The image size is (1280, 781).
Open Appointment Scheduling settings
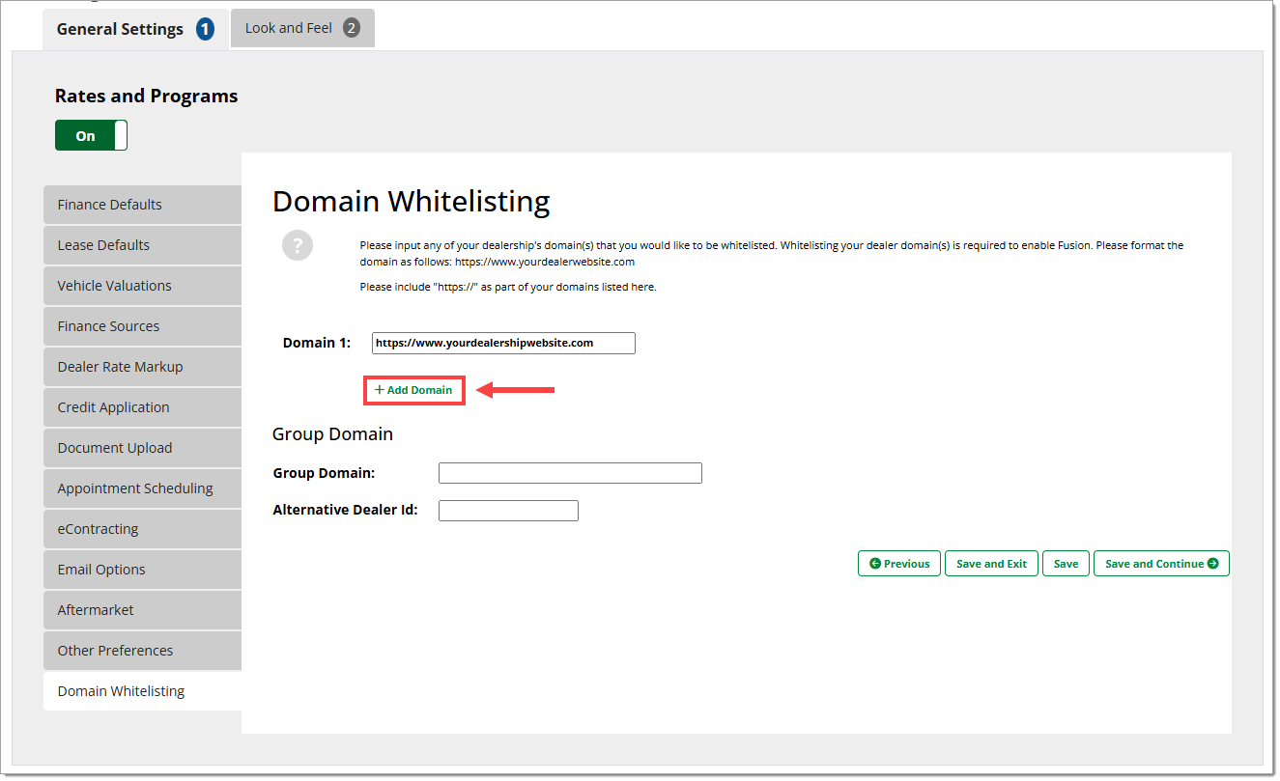click(x=142, y=488)
